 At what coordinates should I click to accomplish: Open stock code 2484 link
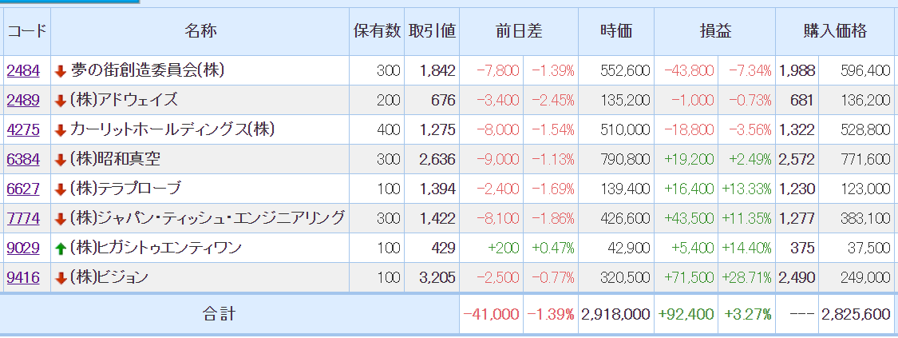click(x=23, y=71)
